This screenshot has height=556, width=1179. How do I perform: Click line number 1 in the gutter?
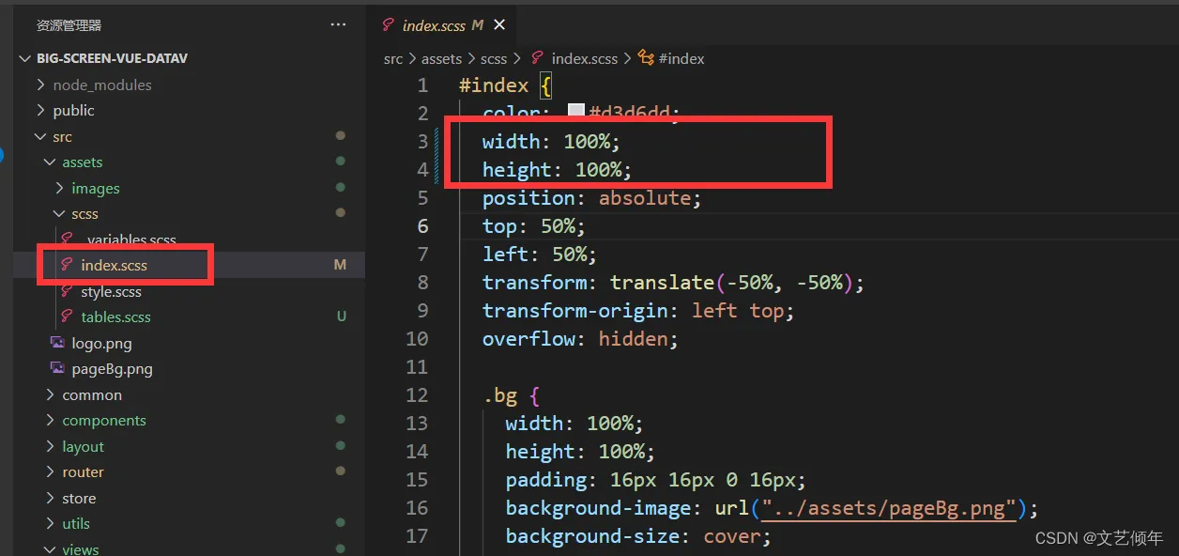tap(422, 85)
